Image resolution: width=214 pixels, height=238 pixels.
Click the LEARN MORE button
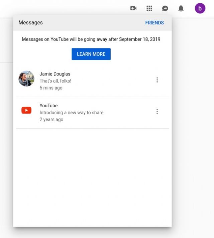(x=91, y=54)
